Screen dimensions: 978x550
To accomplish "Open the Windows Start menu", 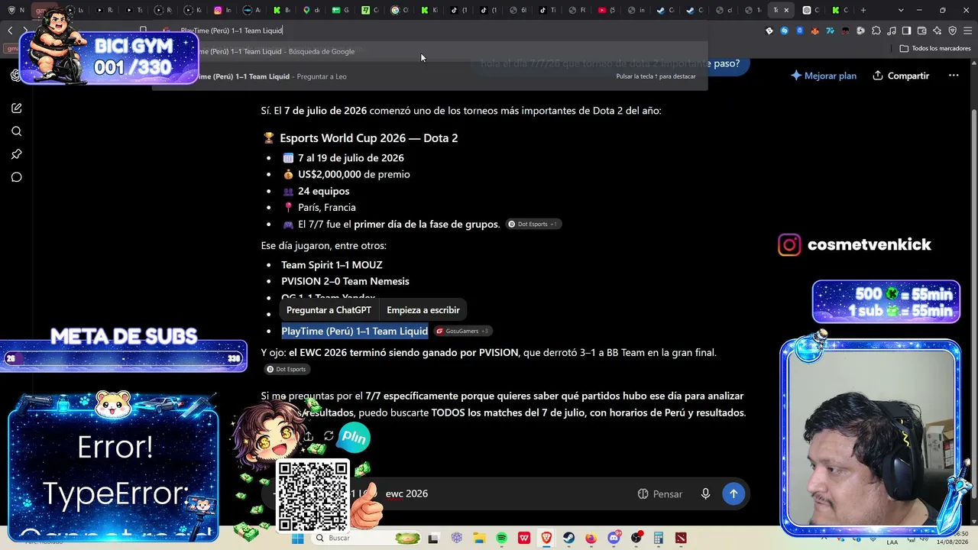I will click(298, 539).
